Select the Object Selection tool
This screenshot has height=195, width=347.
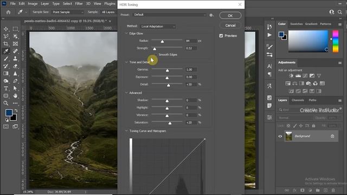point(15,36)
